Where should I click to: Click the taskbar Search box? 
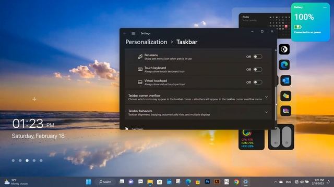(x=105, y=182)
